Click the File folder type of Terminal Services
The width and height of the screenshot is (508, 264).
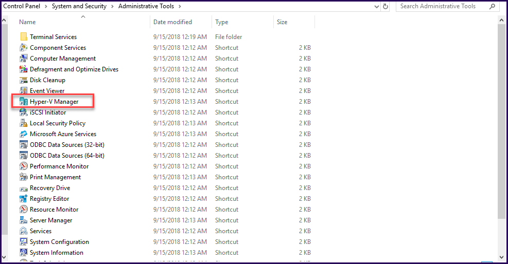point(229,37)
